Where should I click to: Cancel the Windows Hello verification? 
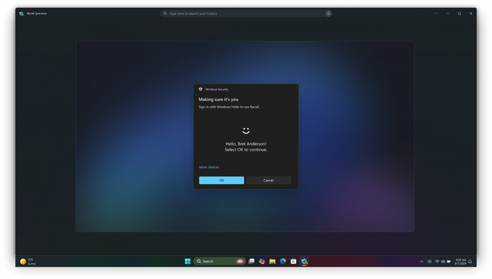click(x=269, y=180)
